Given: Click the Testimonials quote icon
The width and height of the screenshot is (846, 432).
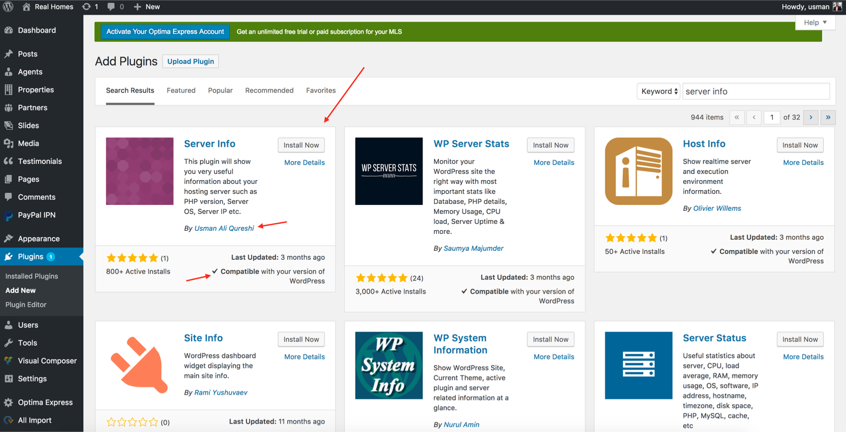Looking at the screenshot, I should pyautogui.click(x=8, y=162).
